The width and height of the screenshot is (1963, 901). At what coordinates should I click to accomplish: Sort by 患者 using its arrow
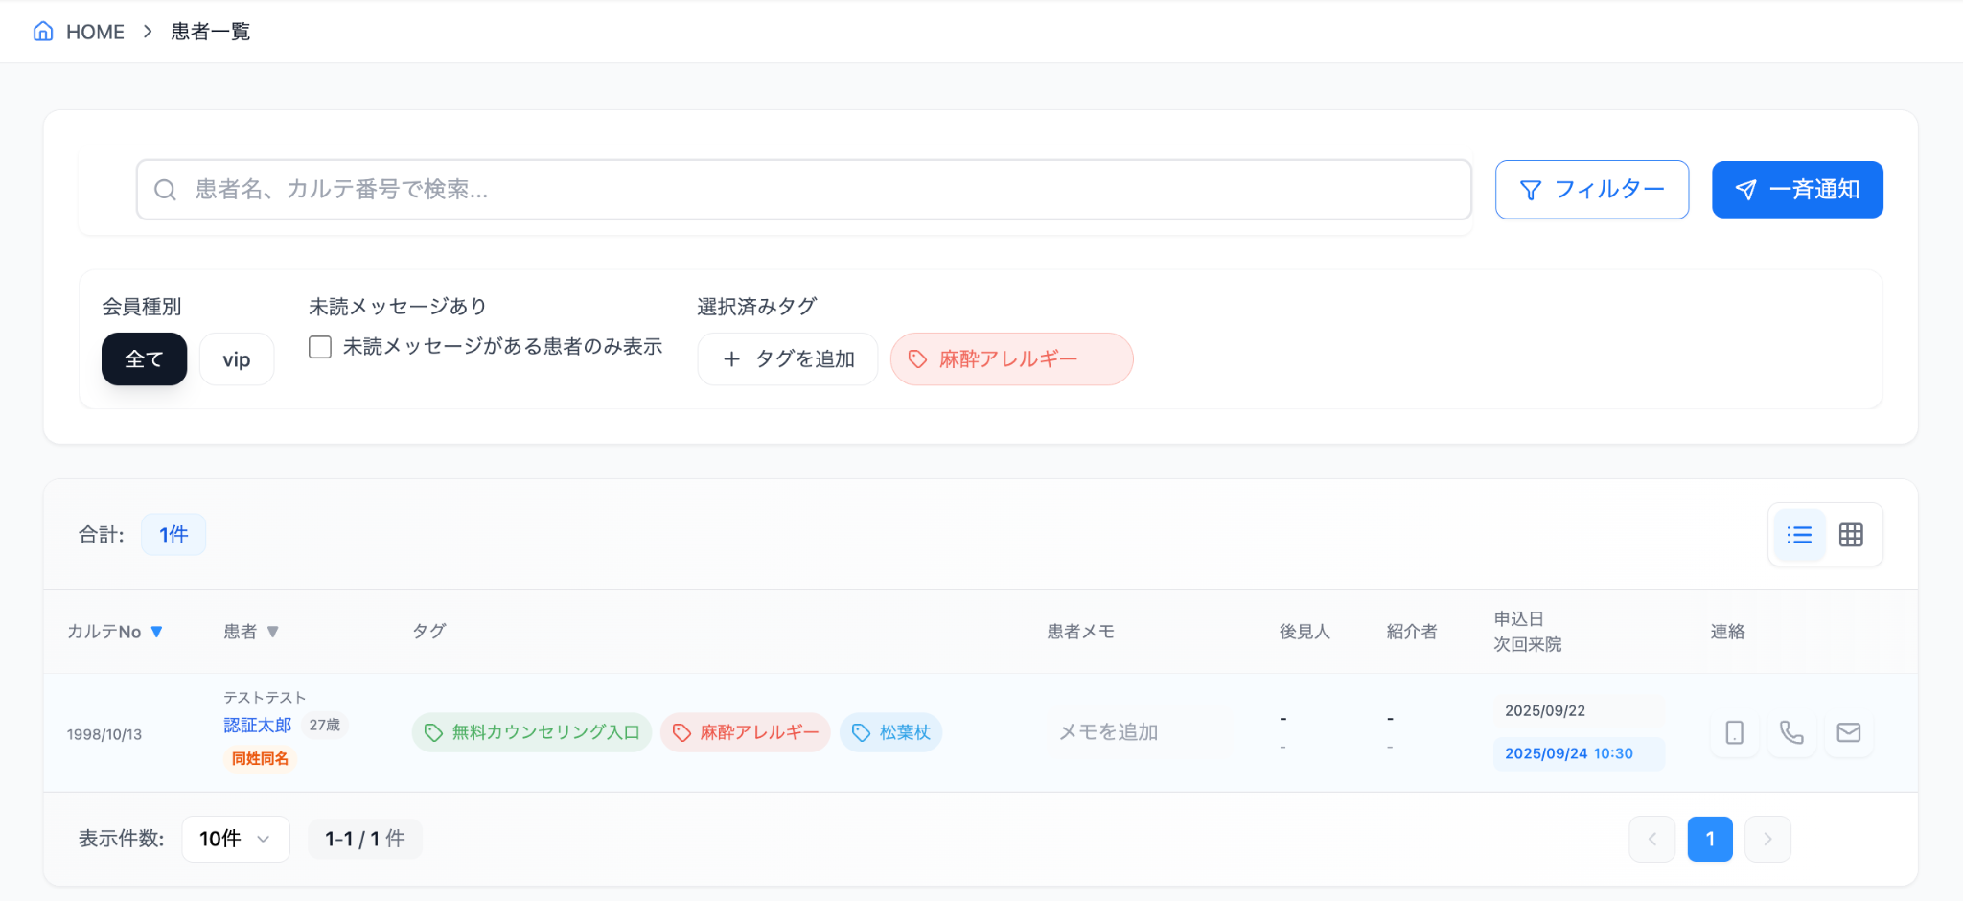tap(273, 631)
